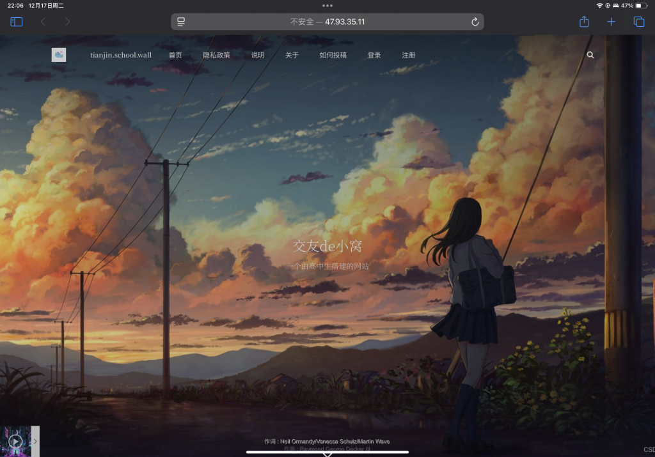Viewport: 655px width, 457px height.
Task: Open a new tab with plus icon
Action: (x=611, y=22)
